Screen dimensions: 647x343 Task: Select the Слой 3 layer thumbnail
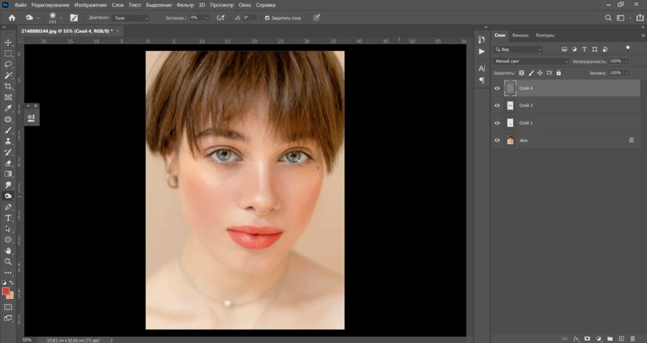pyautogui.click(x=510, y=105)
